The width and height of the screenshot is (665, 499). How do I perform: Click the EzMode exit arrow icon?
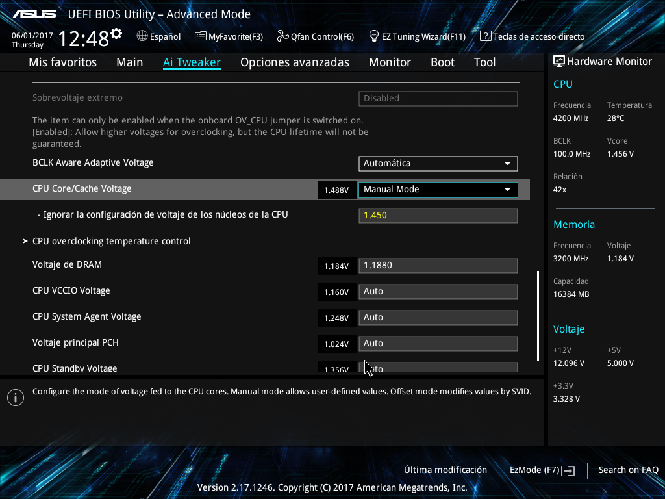569,470
